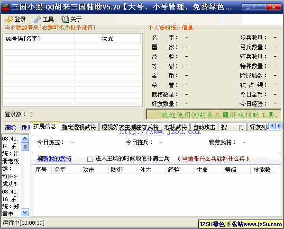The width and height of the screenshot is (284, 229).
Task: Click the 步兵数量 label
Action: (253, 37)
